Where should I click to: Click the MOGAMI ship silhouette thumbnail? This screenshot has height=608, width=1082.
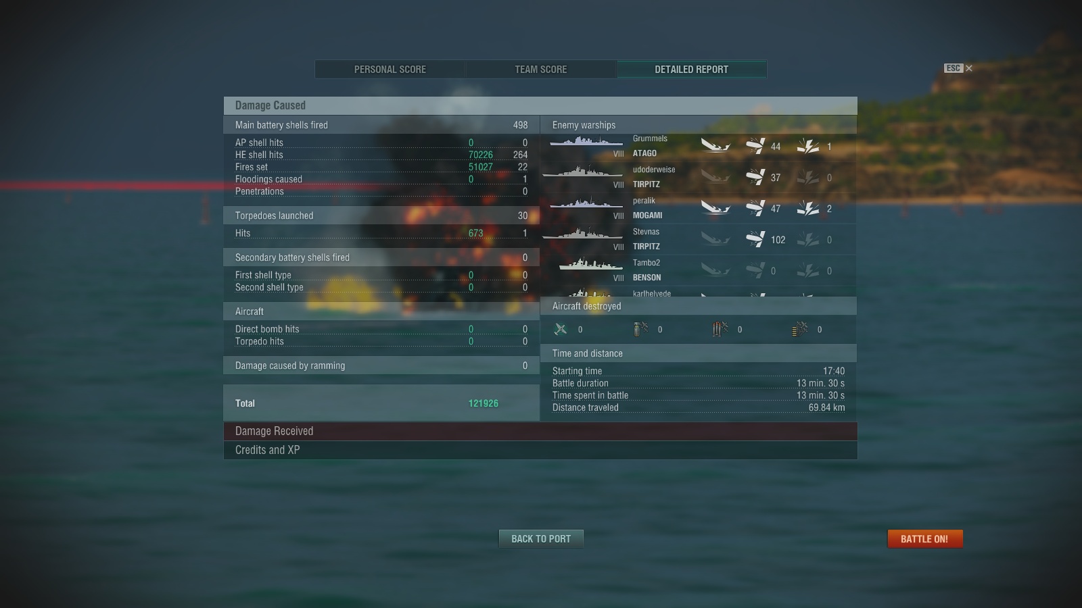[x=586, y=203]
